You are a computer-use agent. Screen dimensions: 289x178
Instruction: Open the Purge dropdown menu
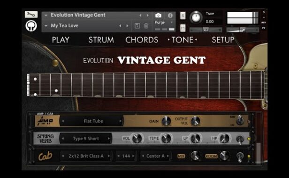pyautogui.click(x=164, y=22)
